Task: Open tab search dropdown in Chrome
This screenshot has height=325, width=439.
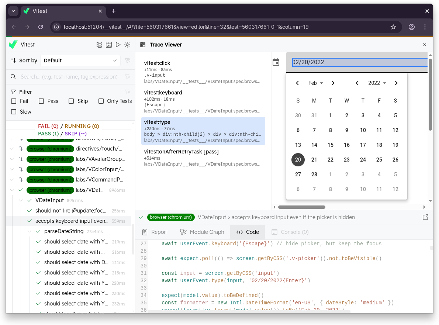Action: [13, 11]
